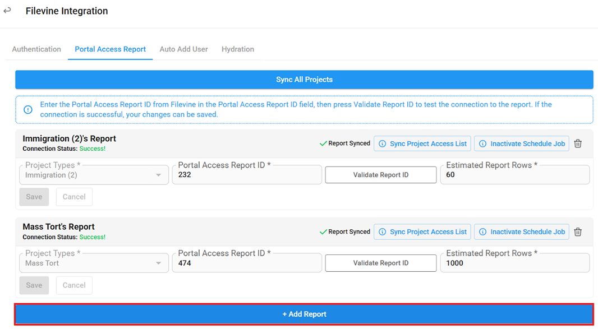Cancel changes to Immigration (2) report
The width and height of the screenshot is (598, 329).
point(74,197)
